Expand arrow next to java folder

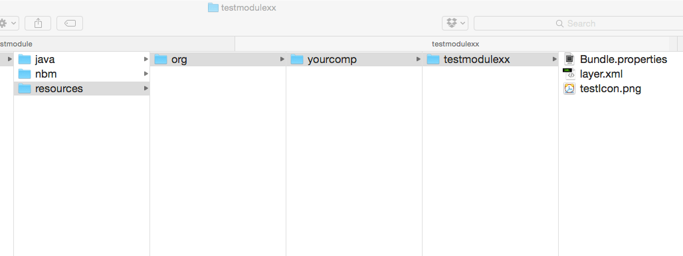point(146,59)
